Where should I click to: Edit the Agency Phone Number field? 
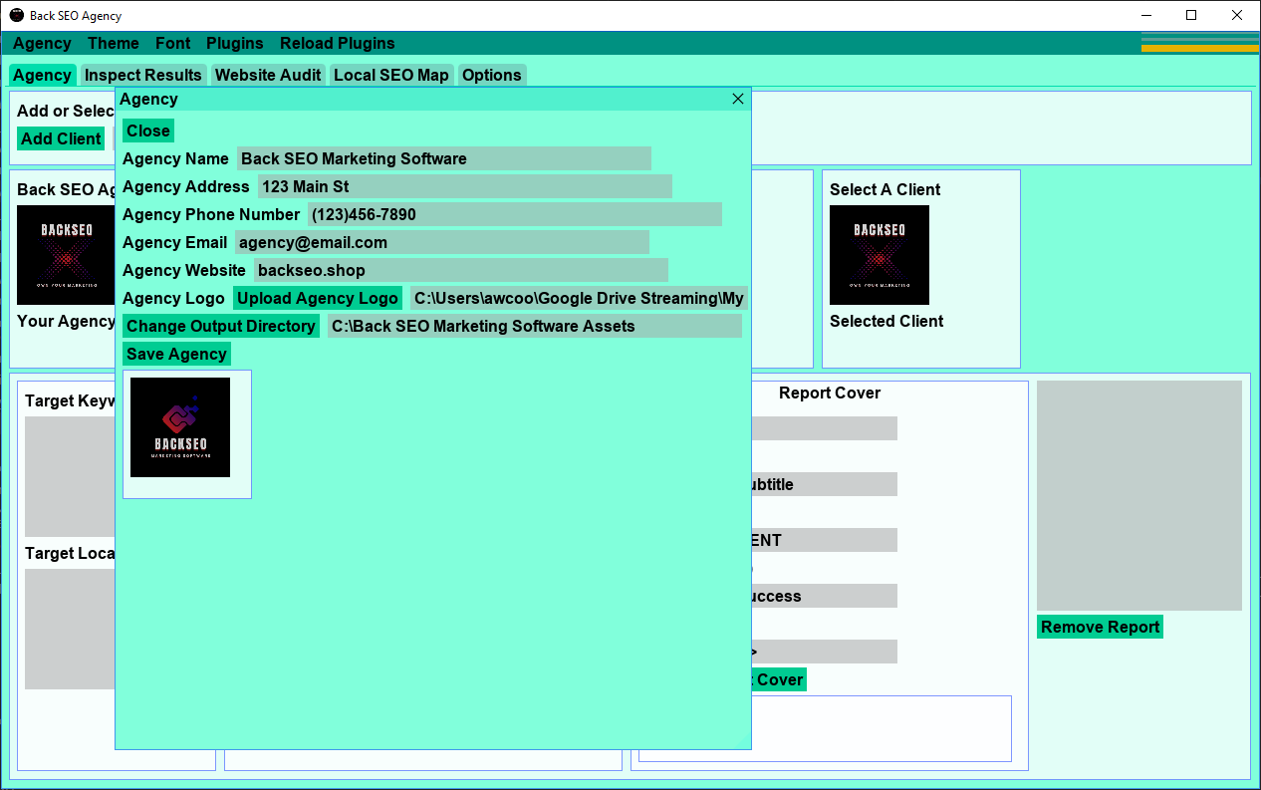(x=515, y=214)
